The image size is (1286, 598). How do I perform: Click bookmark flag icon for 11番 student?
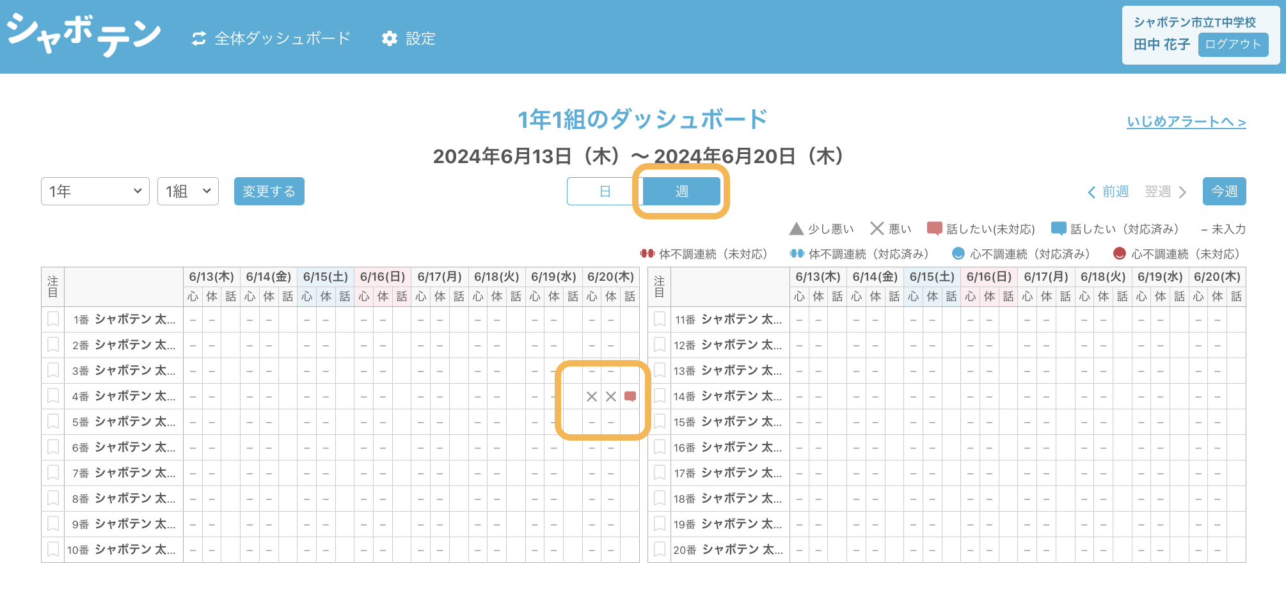pyautogui.click(x=660, y=319)
